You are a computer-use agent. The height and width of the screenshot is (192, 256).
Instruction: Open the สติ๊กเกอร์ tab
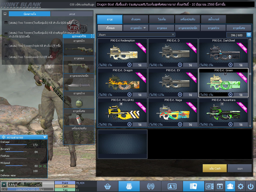tap(213, 19)
